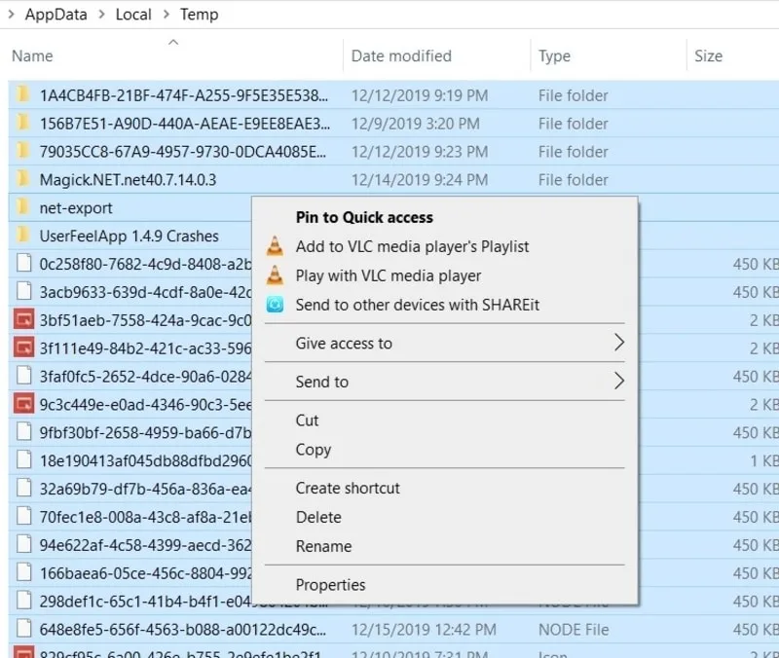
Task: Toggle sort direction arrow above Name column
Action: coord(173,42)
